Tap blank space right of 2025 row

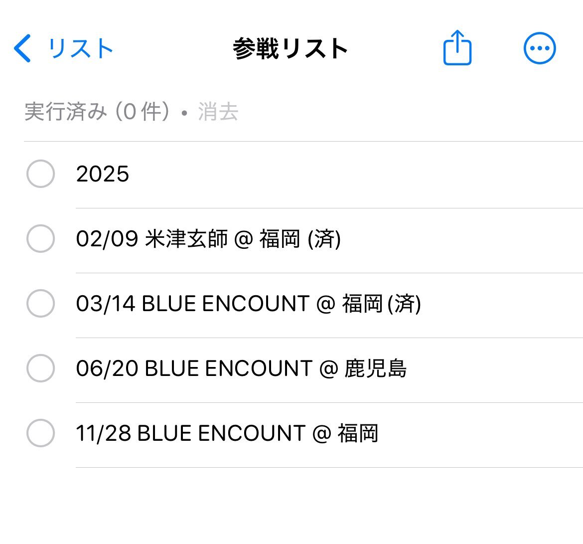pyautogui.click(x=353, y=174)
